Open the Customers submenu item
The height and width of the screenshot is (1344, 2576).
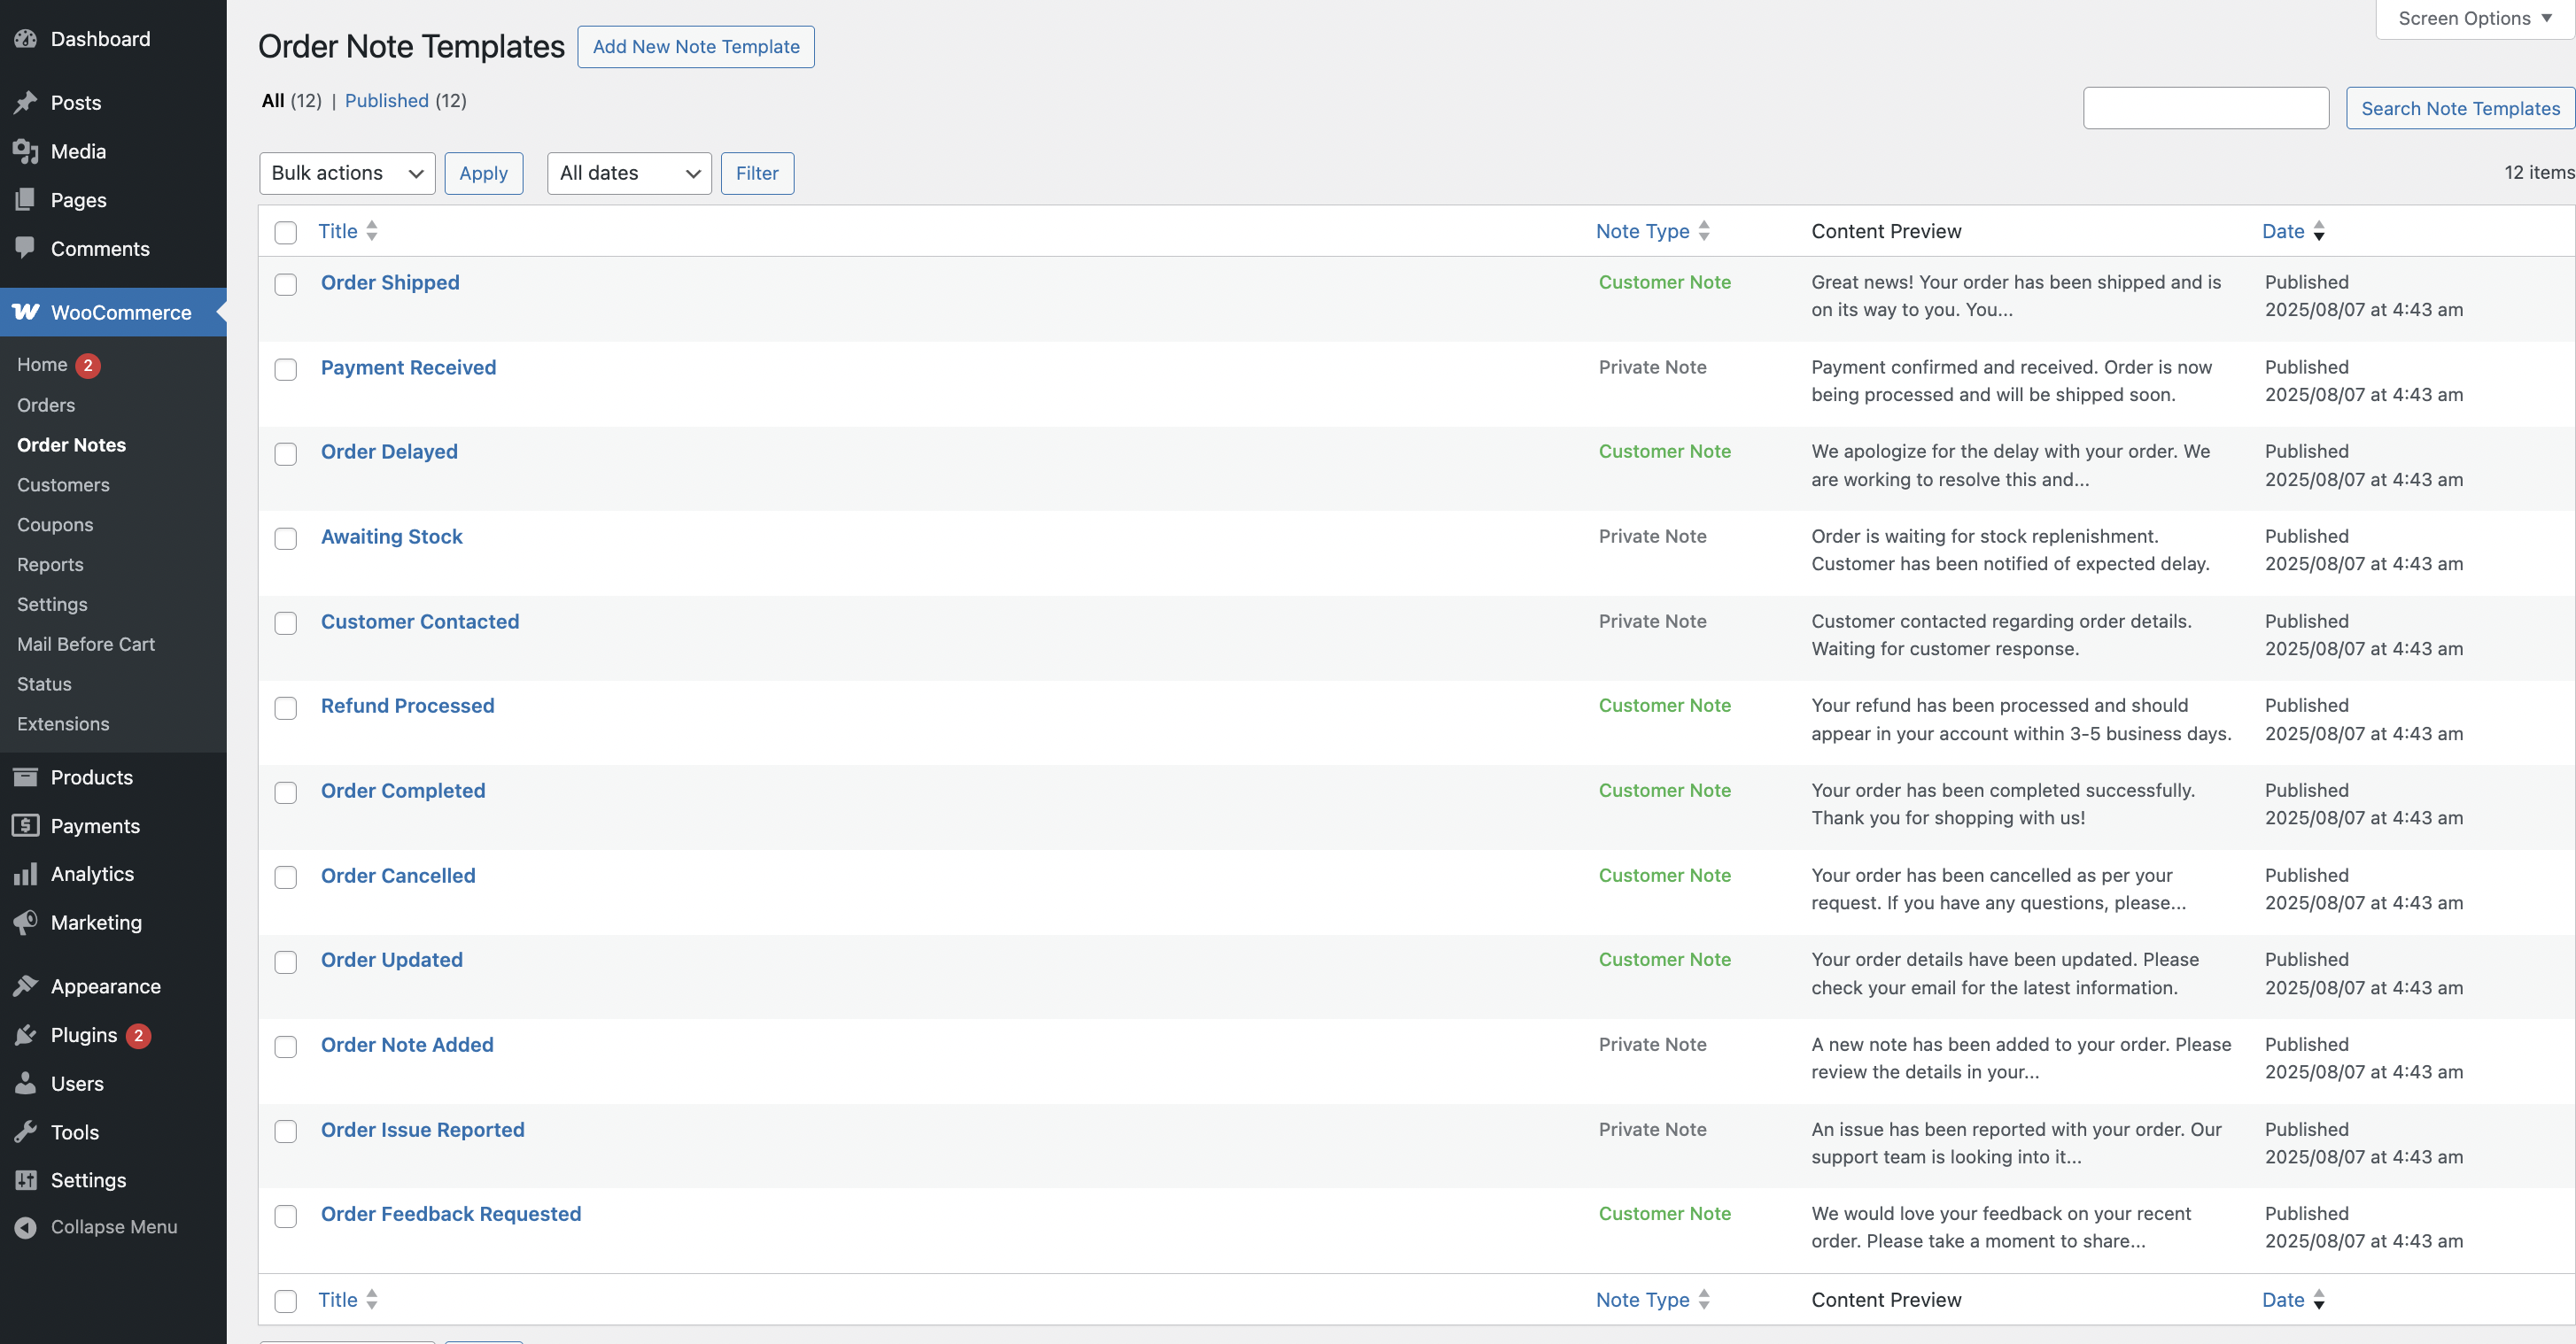click(63, 484)
